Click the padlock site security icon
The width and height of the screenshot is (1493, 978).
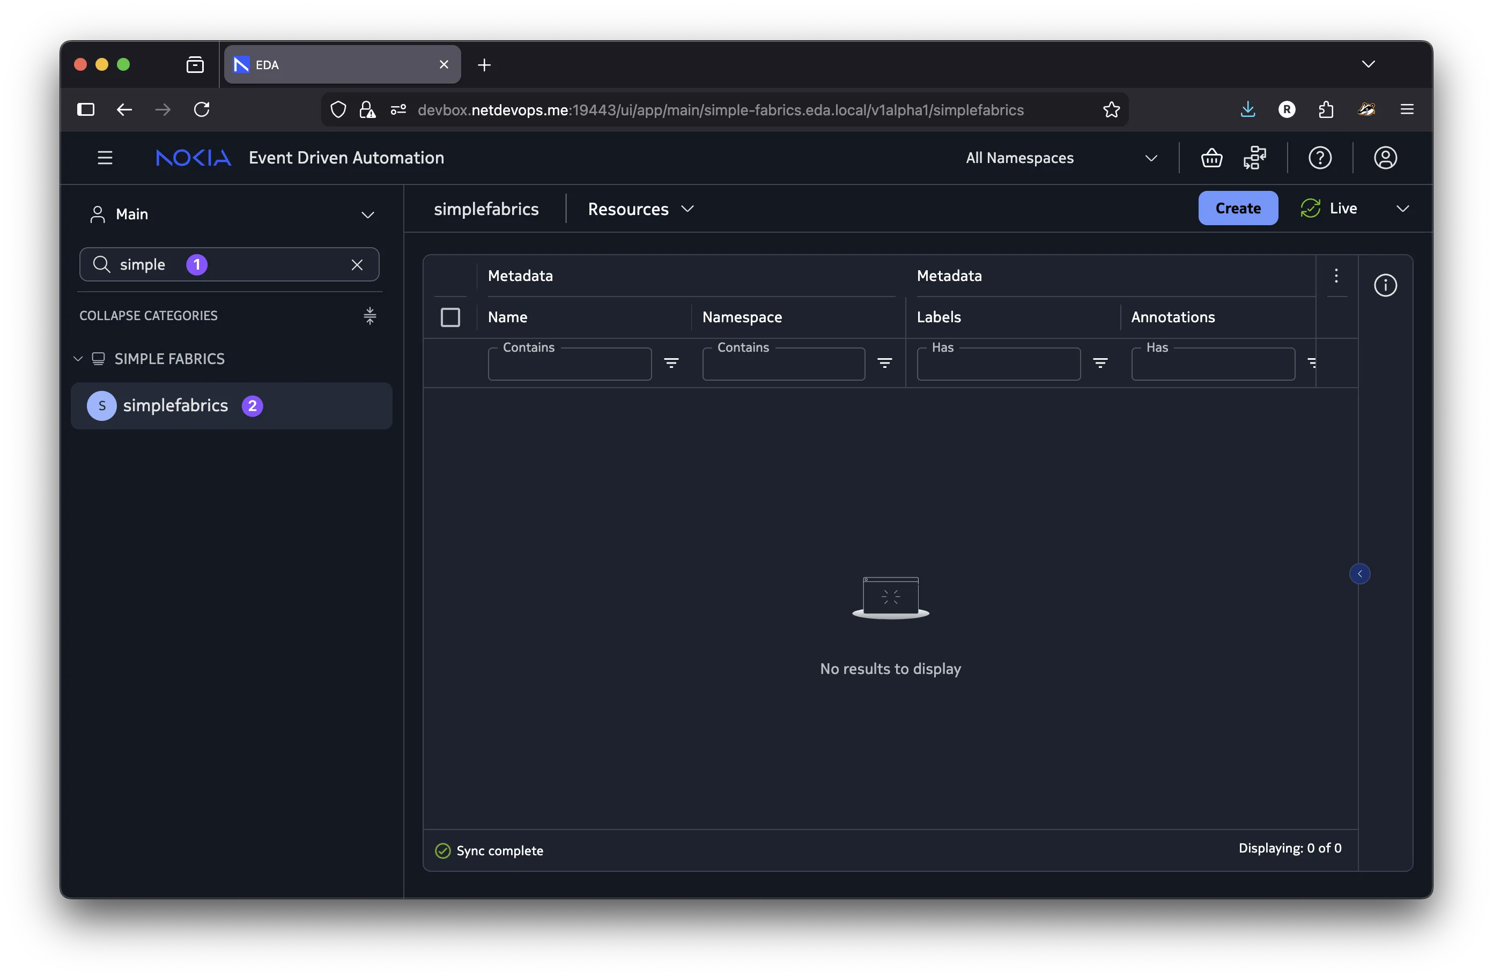367,110
